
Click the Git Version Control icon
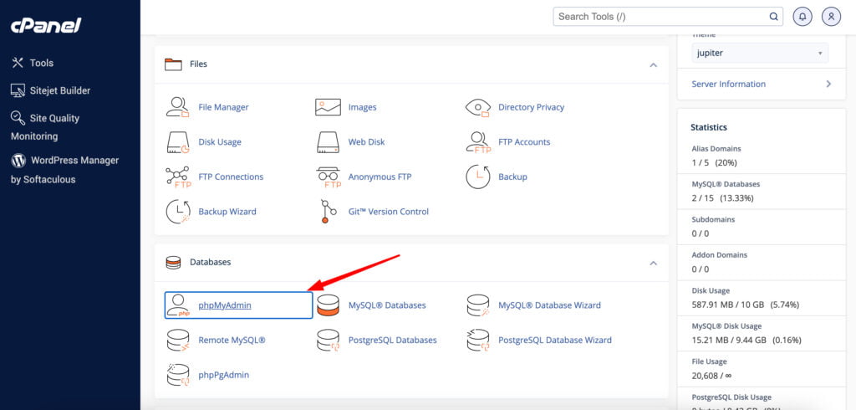click(x=328, y=212)
